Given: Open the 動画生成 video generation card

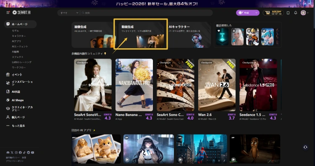Looking at the screenshot, I should (141, 35).
